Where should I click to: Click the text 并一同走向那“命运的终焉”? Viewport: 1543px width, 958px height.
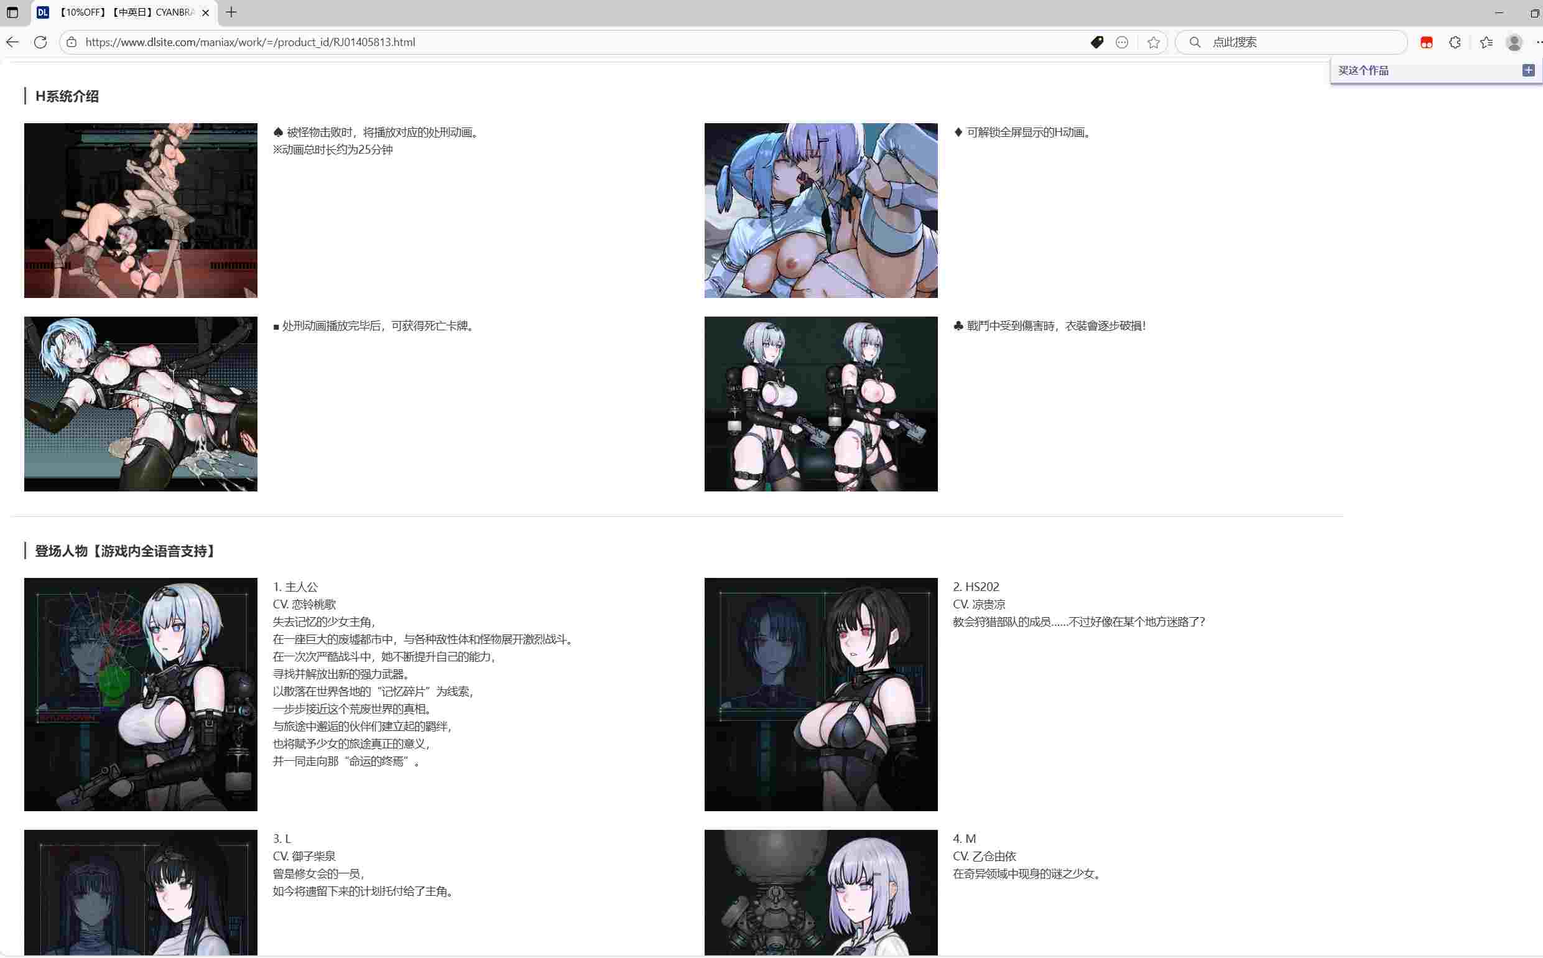coord(347,761)
